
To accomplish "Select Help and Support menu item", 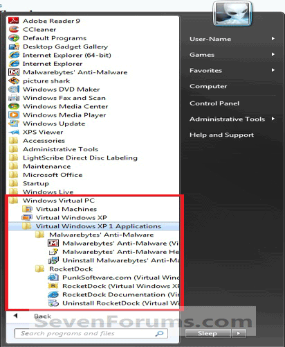I will tap(221, 135).
